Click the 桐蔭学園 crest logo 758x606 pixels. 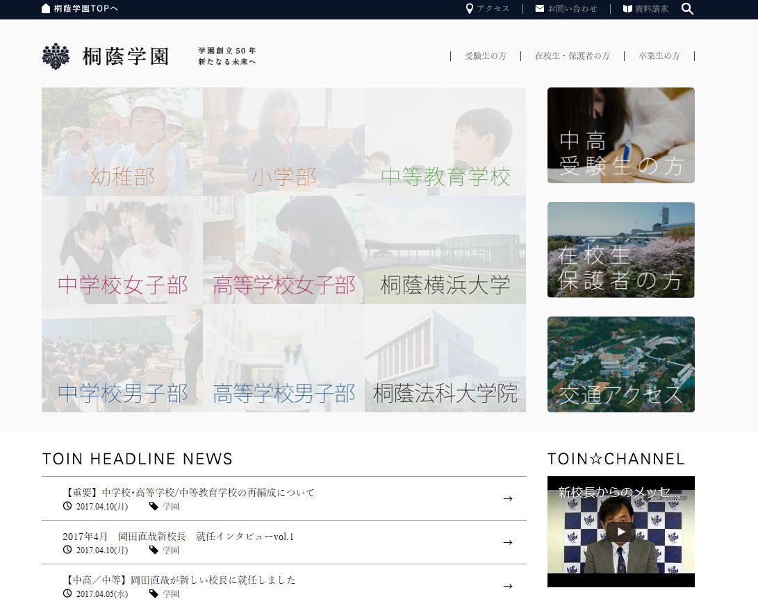tap(56, 56)
